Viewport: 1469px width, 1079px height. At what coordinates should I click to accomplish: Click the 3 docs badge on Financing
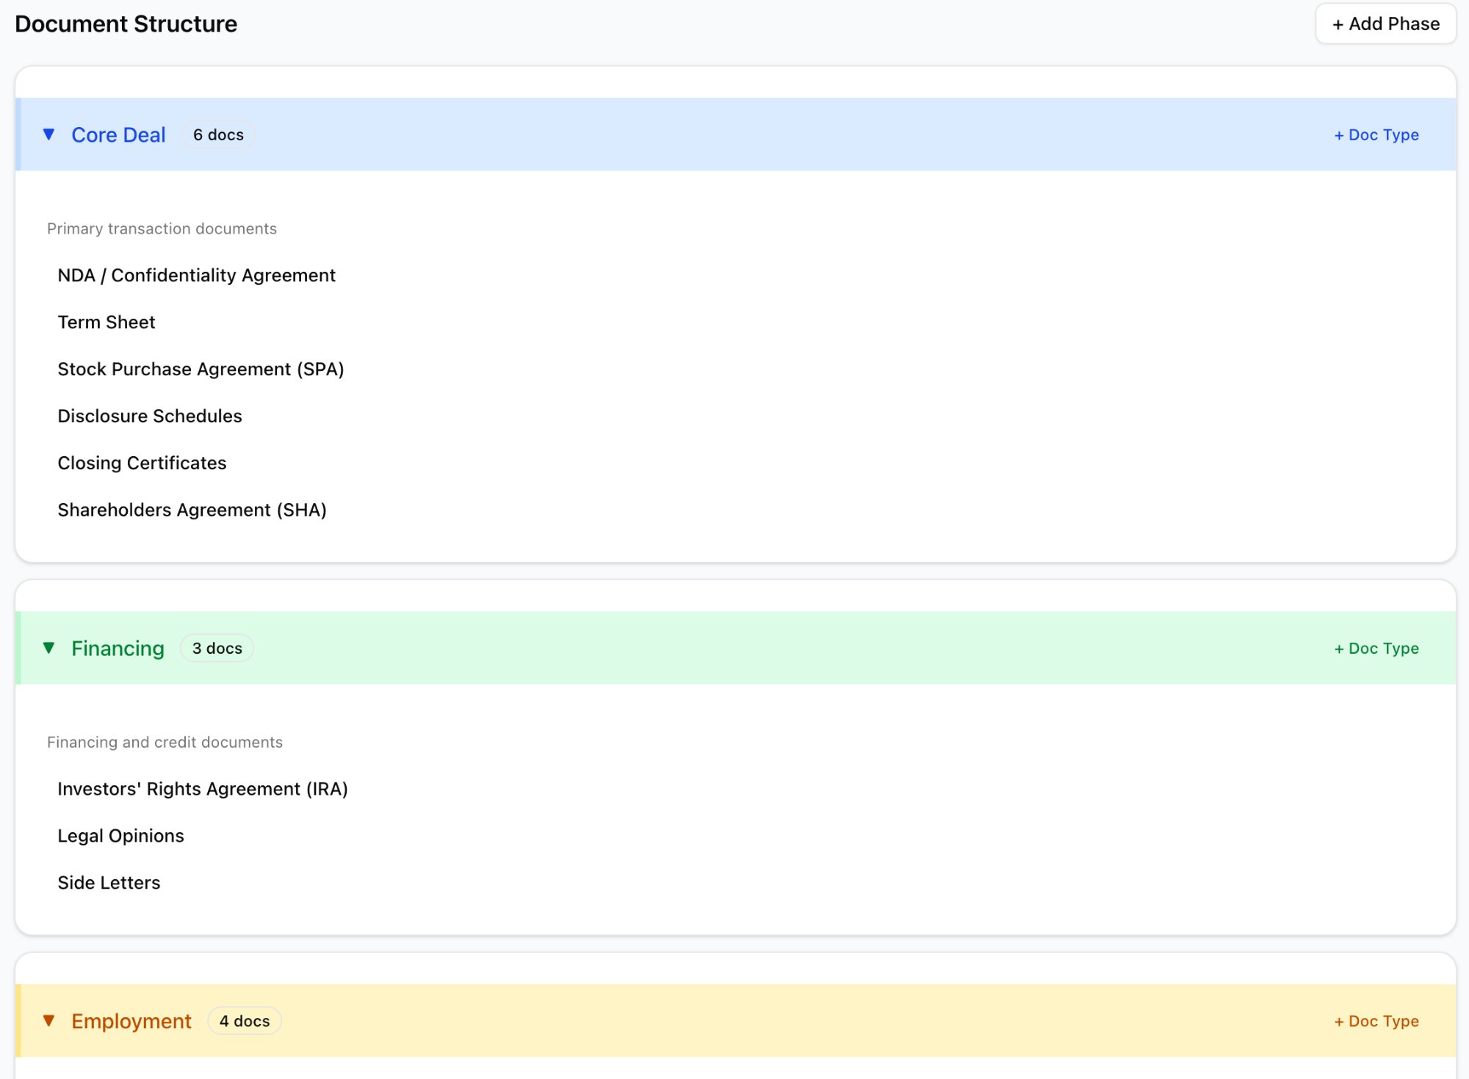216,648
